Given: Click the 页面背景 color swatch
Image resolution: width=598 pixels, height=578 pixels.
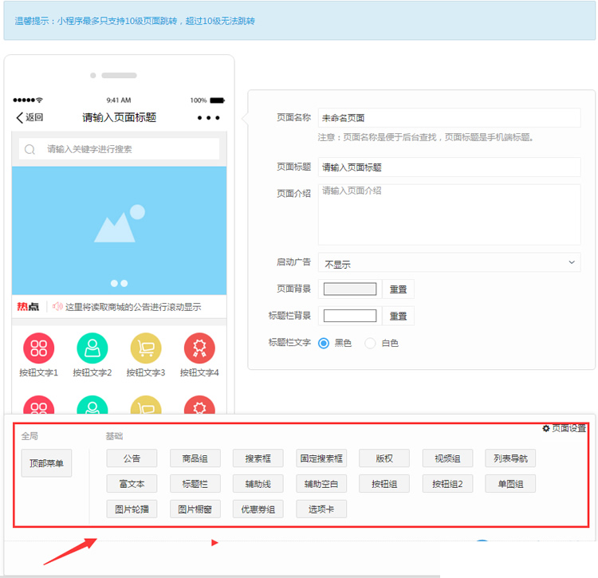Looking at the screenshot, I should tap(350, 289).
